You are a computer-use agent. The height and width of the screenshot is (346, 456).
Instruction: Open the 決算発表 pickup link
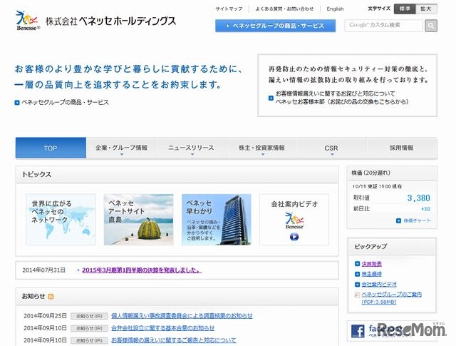click(371, 264)
